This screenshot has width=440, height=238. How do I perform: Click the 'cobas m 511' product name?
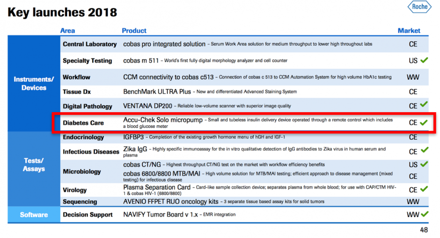click(x=141, y=60)
